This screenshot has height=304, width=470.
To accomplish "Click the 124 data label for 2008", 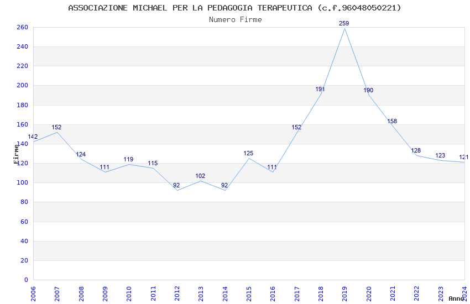I will click(81, 155).
